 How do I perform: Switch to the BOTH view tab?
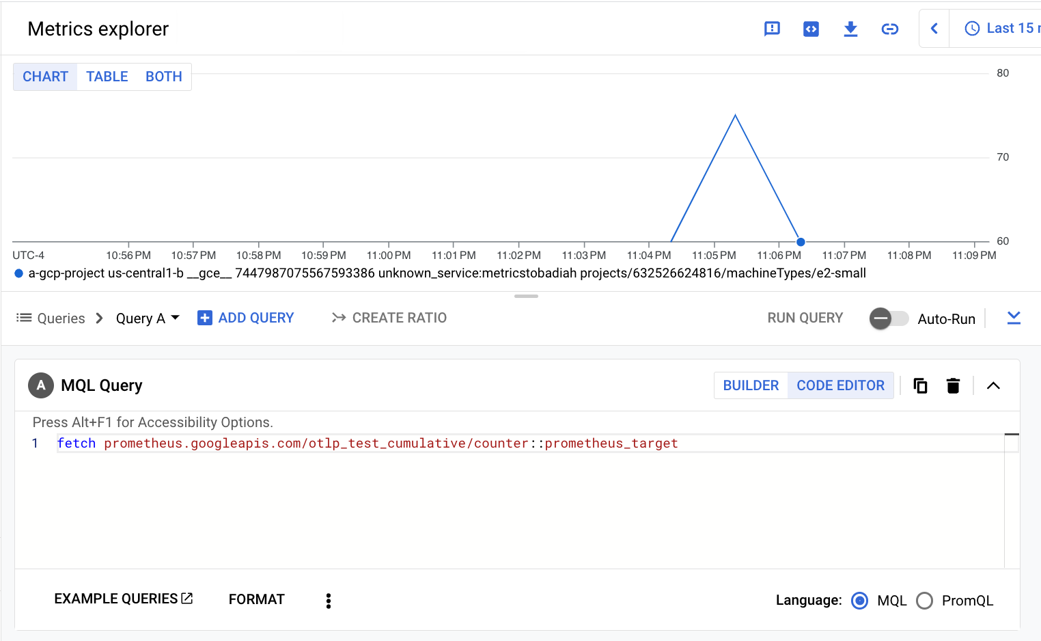pos(164,77)
